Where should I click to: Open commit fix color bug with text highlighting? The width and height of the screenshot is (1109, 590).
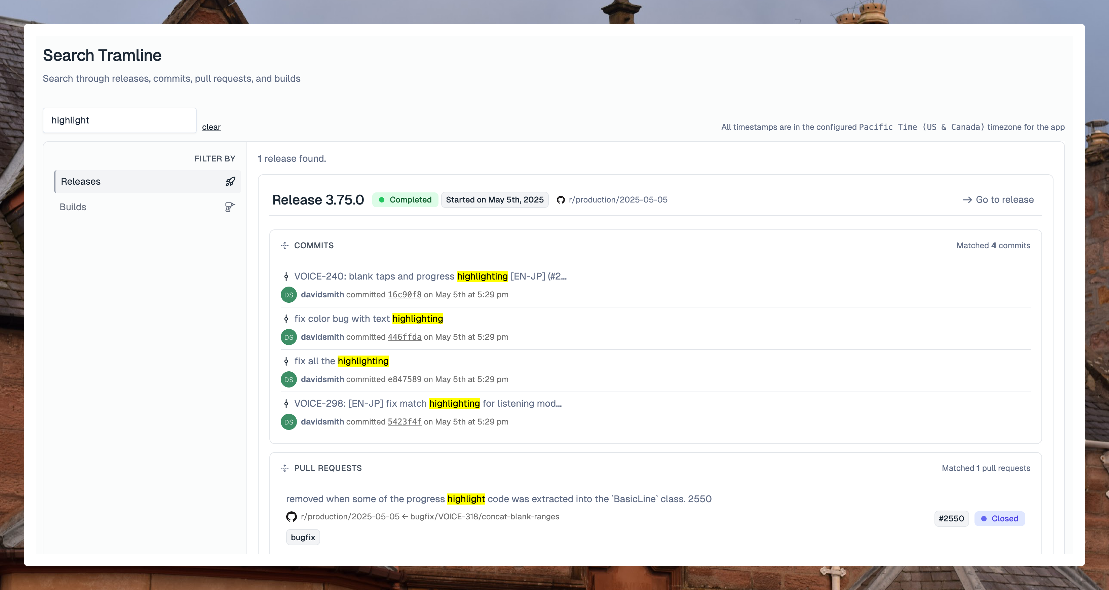pyautogui.click(x=369, y=319)
